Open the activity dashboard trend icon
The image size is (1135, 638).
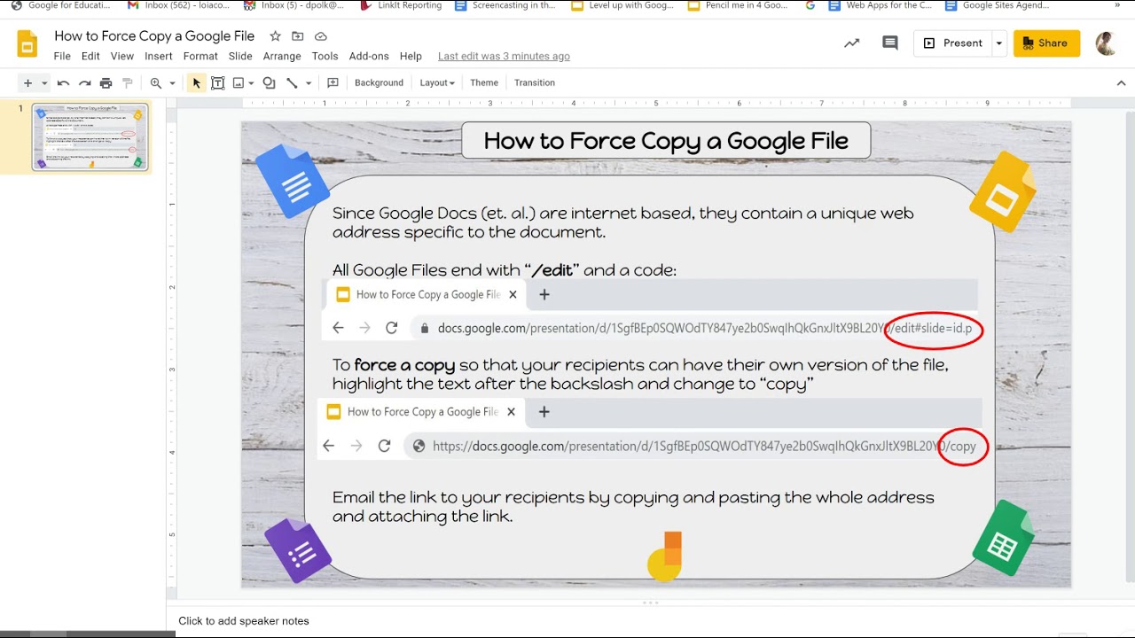(852, 43)
